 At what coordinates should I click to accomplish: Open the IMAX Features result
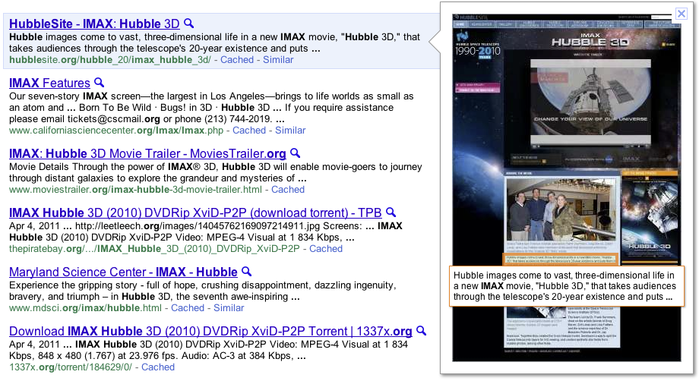click(x=49, y=83)
